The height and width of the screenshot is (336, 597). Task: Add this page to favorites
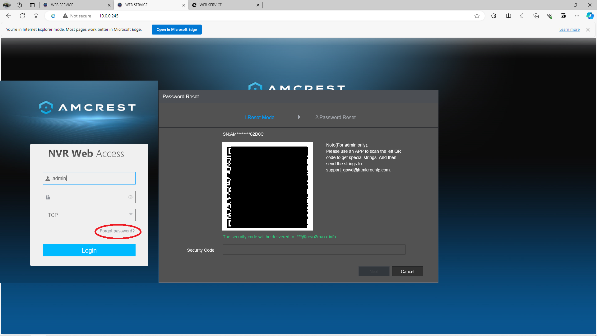coord(477,16)
